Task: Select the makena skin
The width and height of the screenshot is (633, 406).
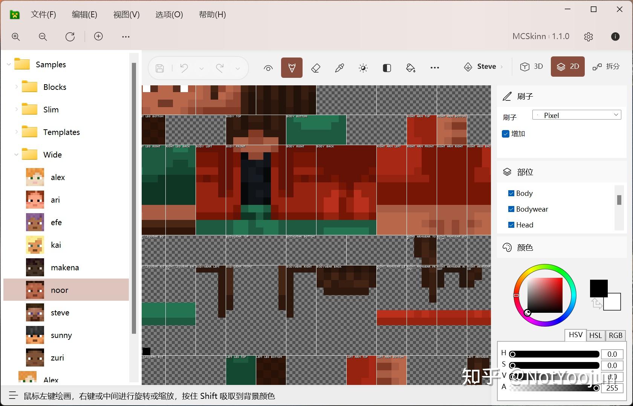Action: click(x=66, y=267)
